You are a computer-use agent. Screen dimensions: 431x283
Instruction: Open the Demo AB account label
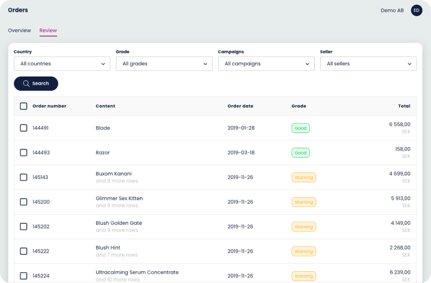(392, 10)
